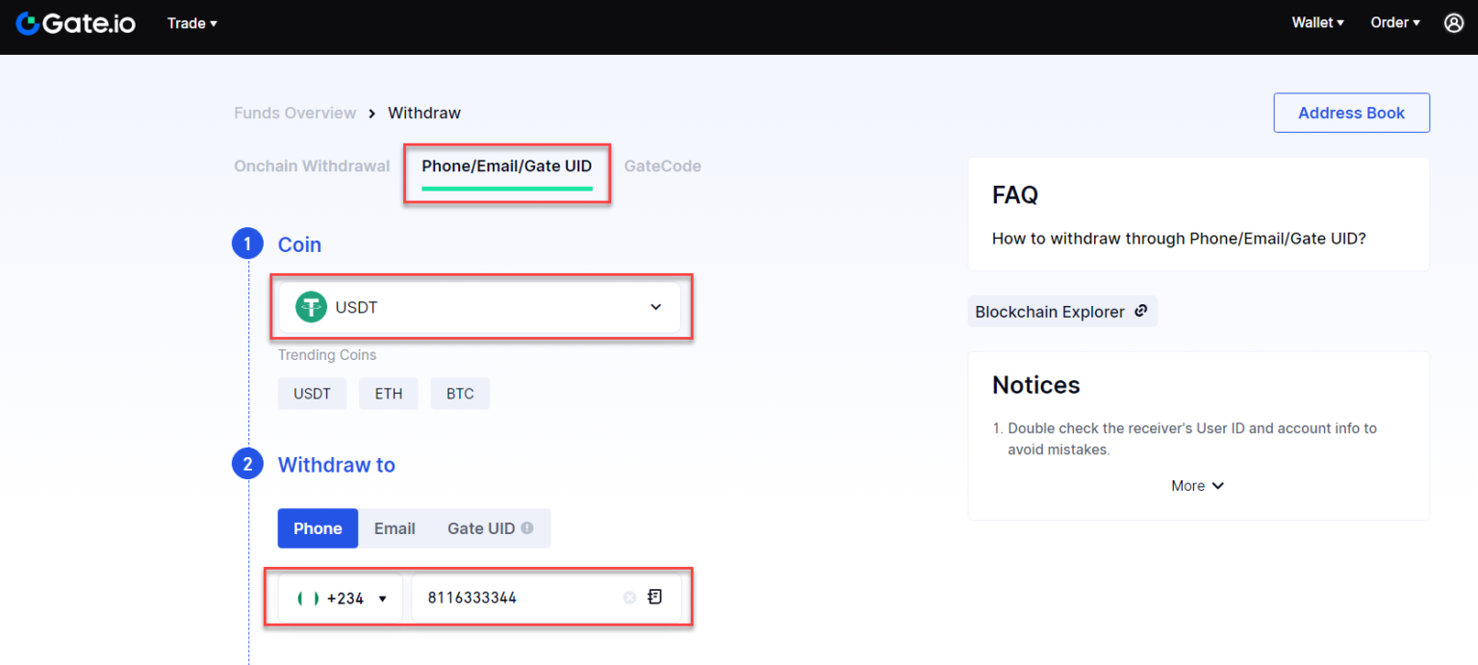This screenshot has height=665, width=1478.
Task: Click the Address Book button
Action: click(x=1351, y=113)
